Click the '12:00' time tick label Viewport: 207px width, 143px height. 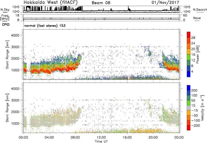click(101, 138)
